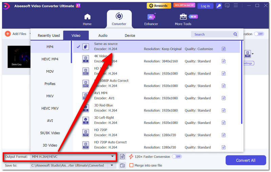271x172 pixels.
Task: Switch to Recently Used tab
Action: tap(49, 36)
